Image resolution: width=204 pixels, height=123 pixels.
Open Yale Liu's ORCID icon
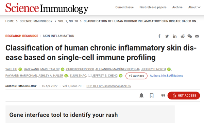click(20, 69)
